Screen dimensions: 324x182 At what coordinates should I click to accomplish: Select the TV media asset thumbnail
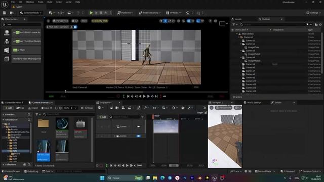(x=80, y=124)
